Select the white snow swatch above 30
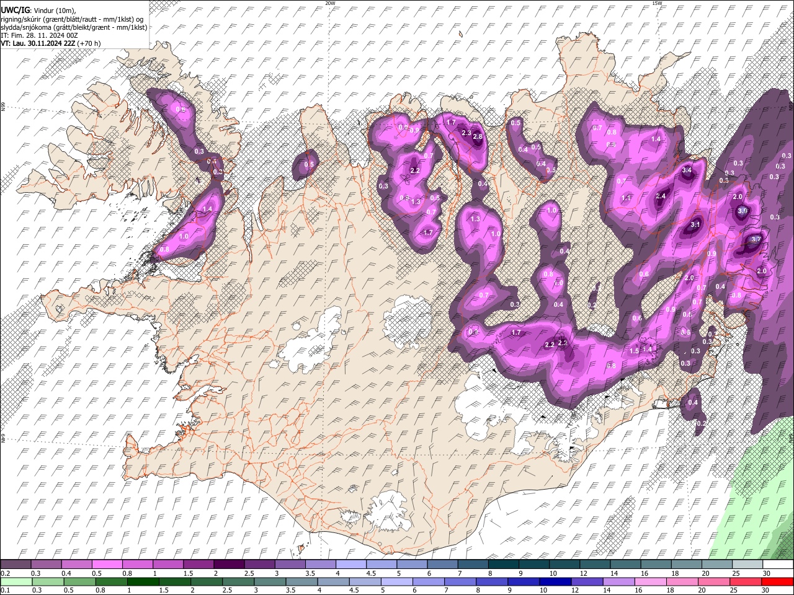The height and width of the screenshot is (595, 794). tap(778, 565)
